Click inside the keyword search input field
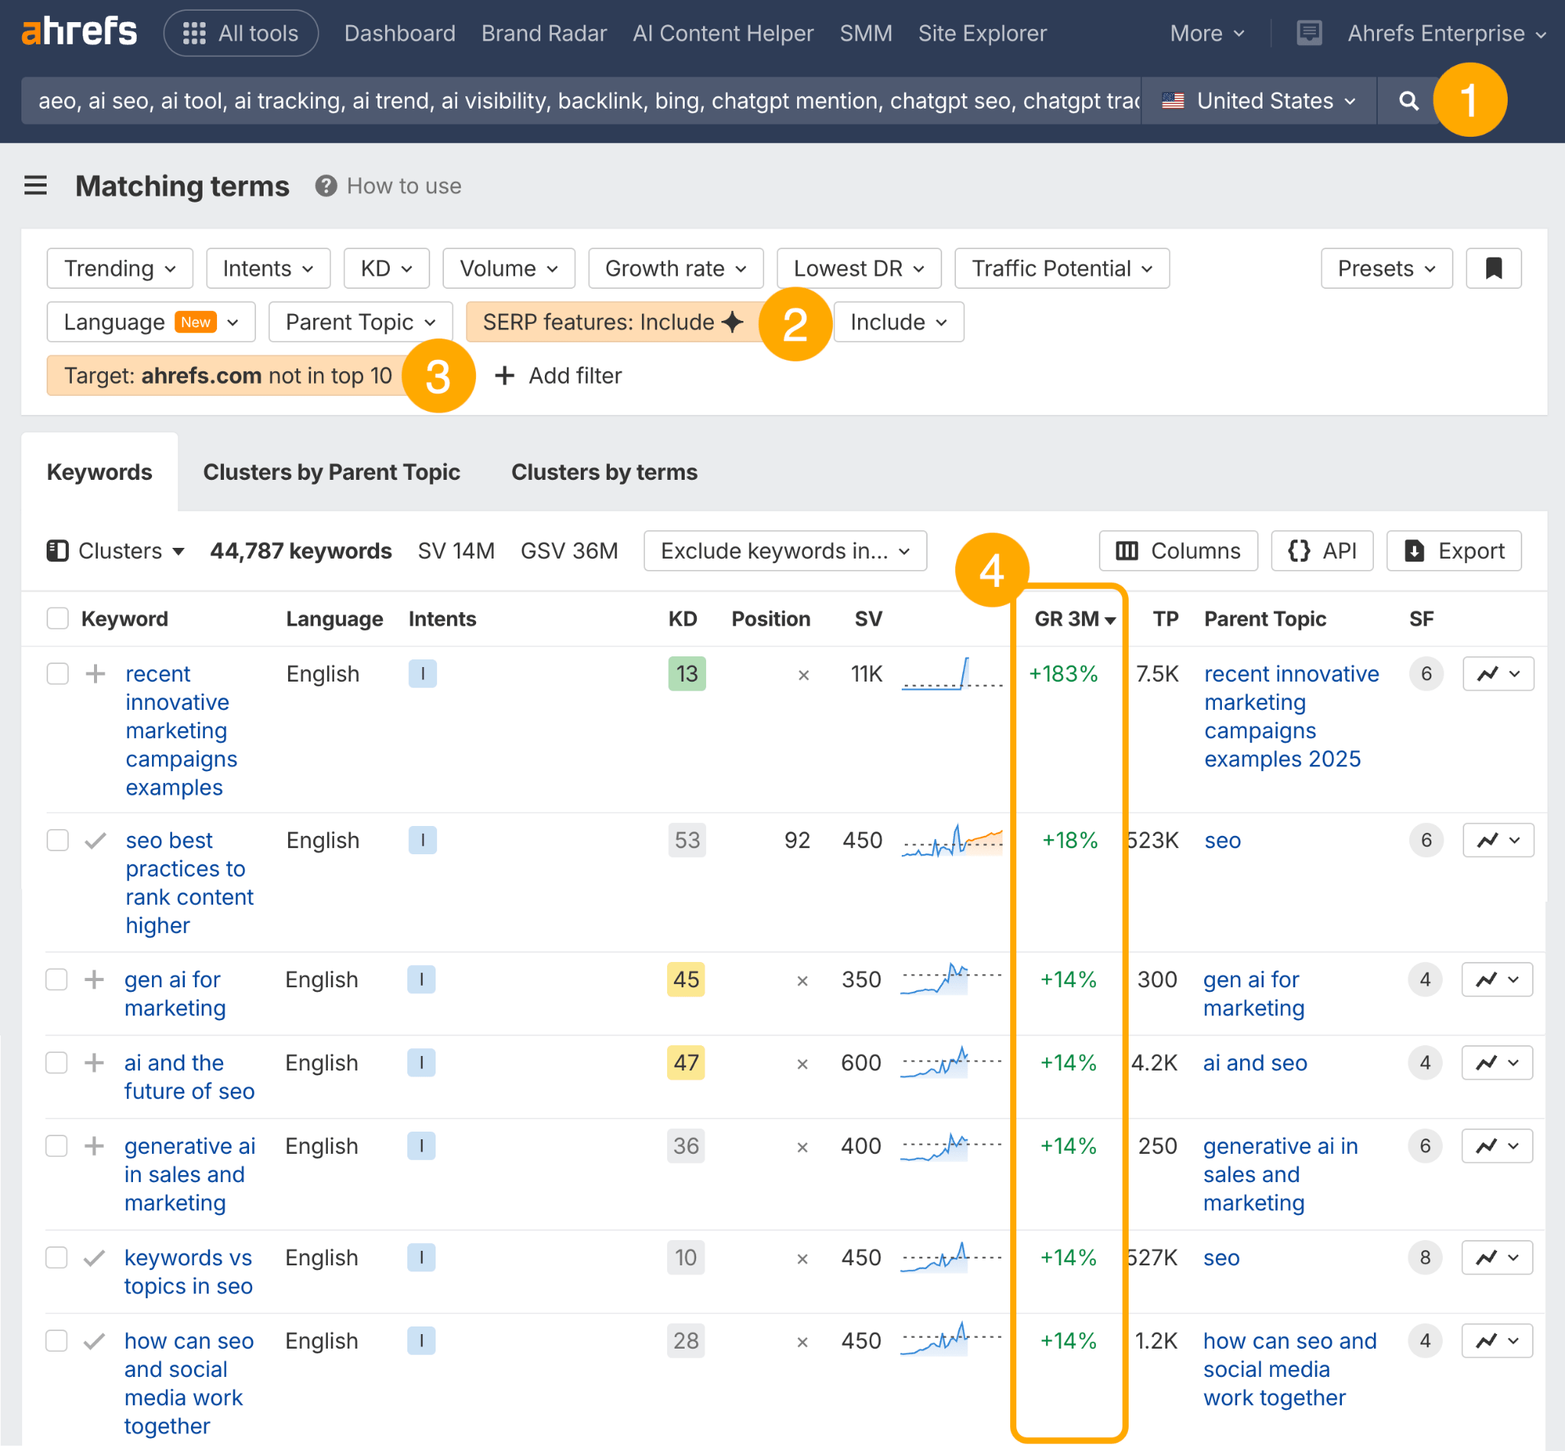 [549, 101]
